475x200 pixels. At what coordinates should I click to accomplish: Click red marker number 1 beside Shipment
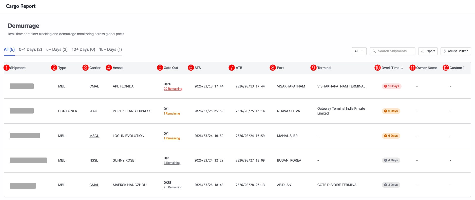7,68
